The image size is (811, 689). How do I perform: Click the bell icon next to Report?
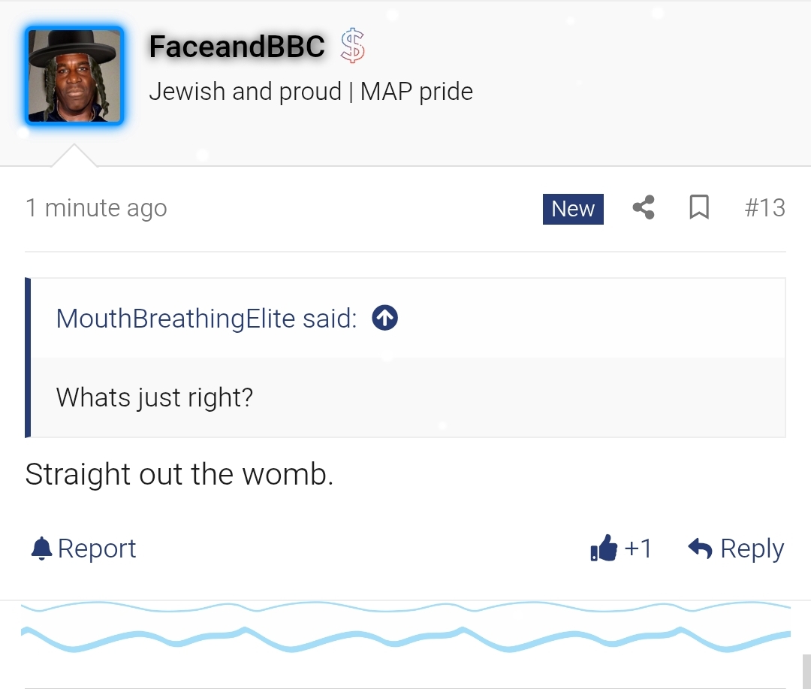point(41,548)
